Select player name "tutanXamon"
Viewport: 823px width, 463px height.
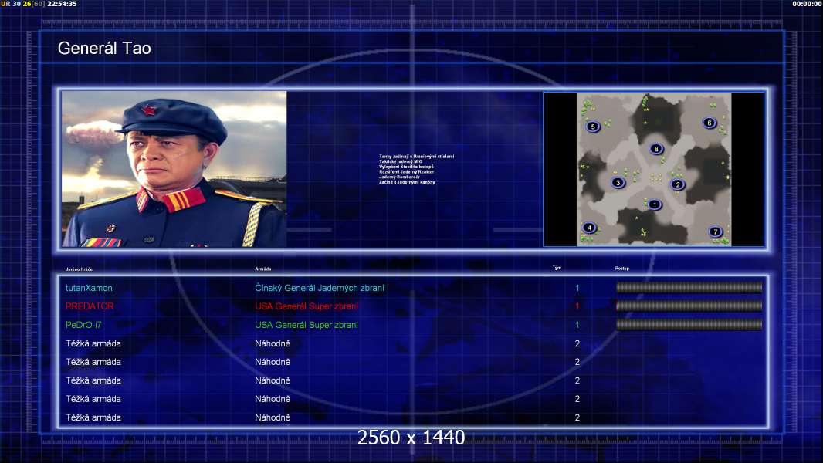pos(89,288)
